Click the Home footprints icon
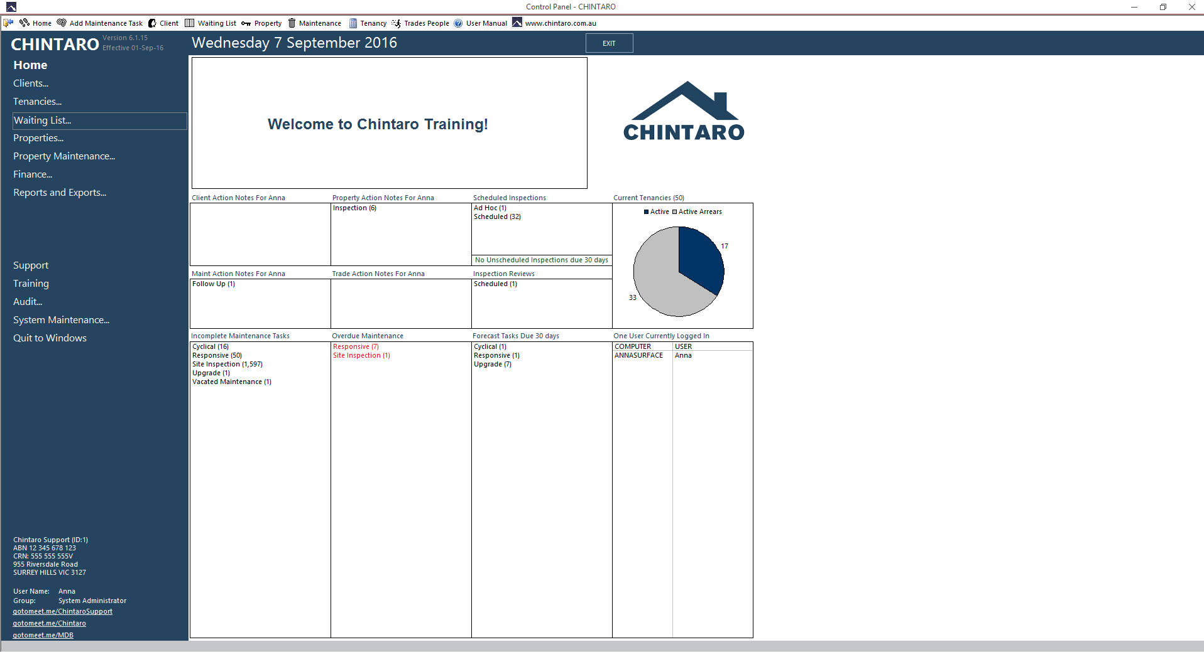The height and width of the screenshot is (652, 1204). [x=25, y=23]
